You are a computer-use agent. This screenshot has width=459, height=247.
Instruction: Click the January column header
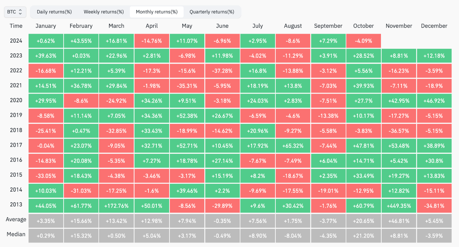pyautogui.click(x=45, y=26)
